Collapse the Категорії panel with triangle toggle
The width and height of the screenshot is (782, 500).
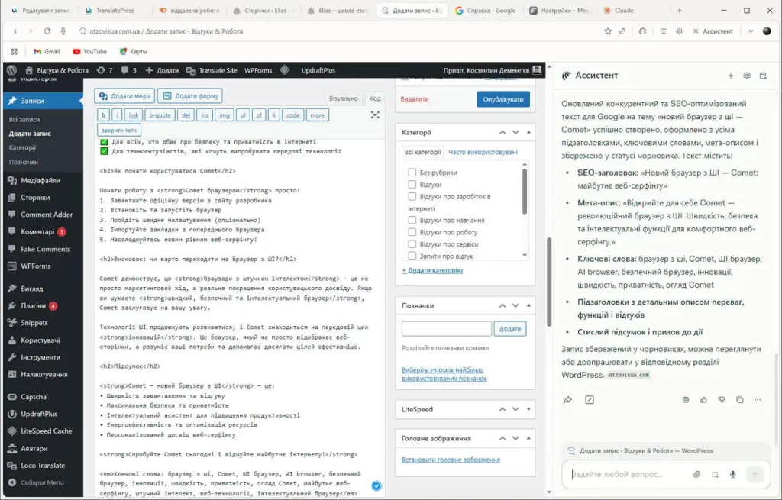tap(529, 132)
